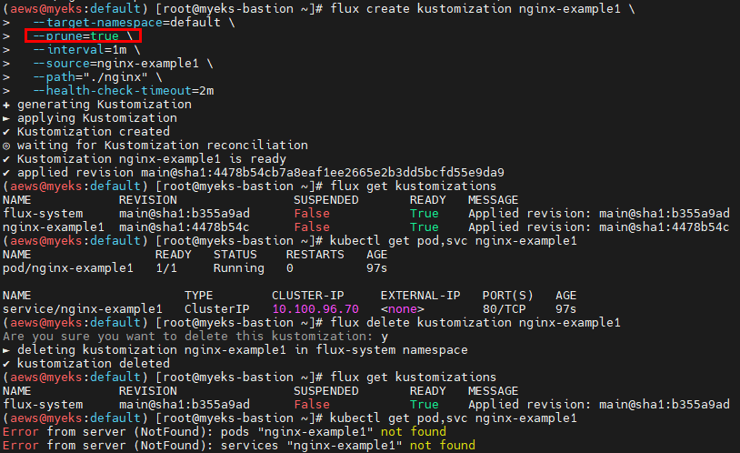
Task: Click the '1/1' READY value
Action: click(166, 268)
